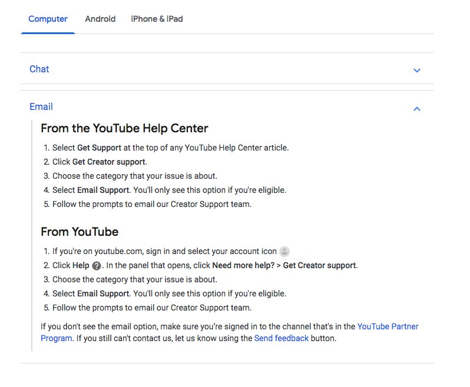Expand the Chat section chevron
The height and width of the screenshot is (387, 470).
(416, 71)
